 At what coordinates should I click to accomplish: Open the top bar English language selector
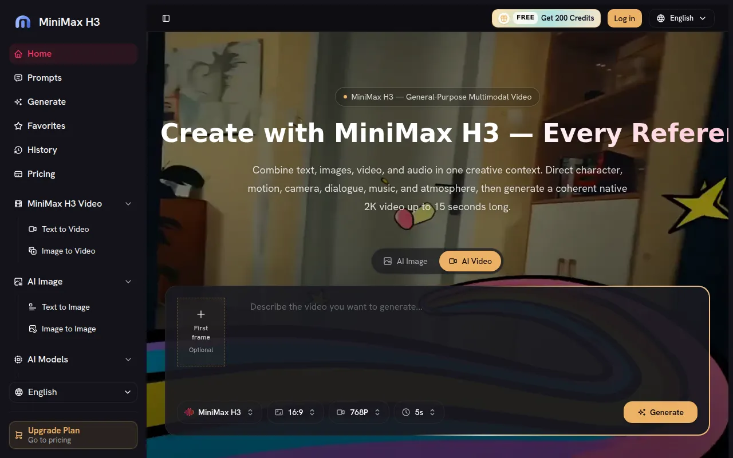[x=681, y=18]
